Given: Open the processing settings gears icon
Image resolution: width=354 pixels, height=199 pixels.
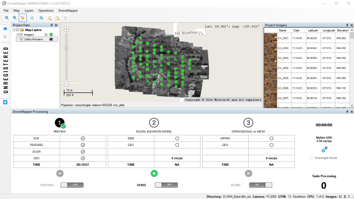Looking at the screenshot, I should [x=324, y=149].
